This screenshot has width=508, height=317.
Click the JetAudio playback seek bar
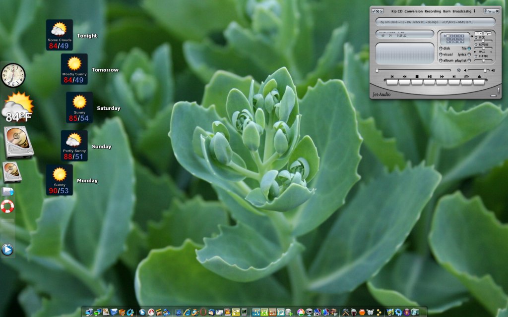(x=413, y=70)
